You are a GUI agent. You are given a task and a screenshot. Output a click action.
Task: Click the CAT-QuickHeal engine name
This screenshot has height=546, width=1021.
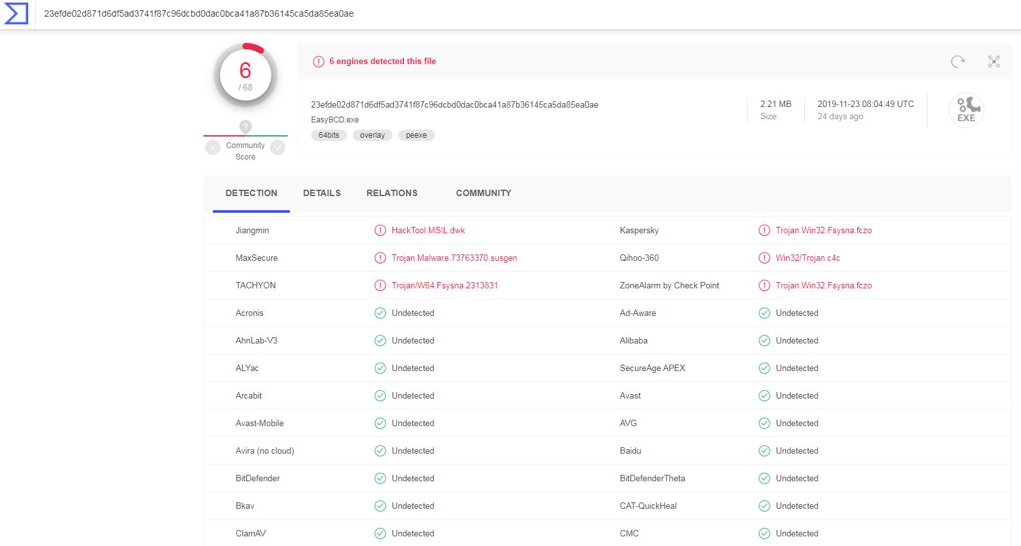(648, 506)
